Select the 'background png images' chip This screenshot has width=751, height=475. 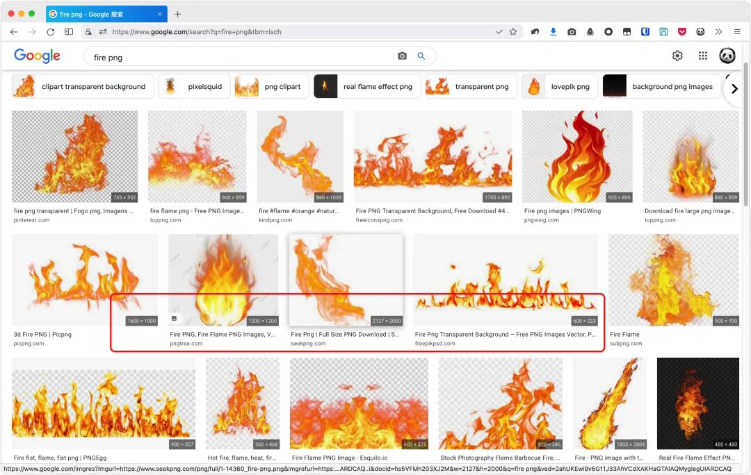661,86
